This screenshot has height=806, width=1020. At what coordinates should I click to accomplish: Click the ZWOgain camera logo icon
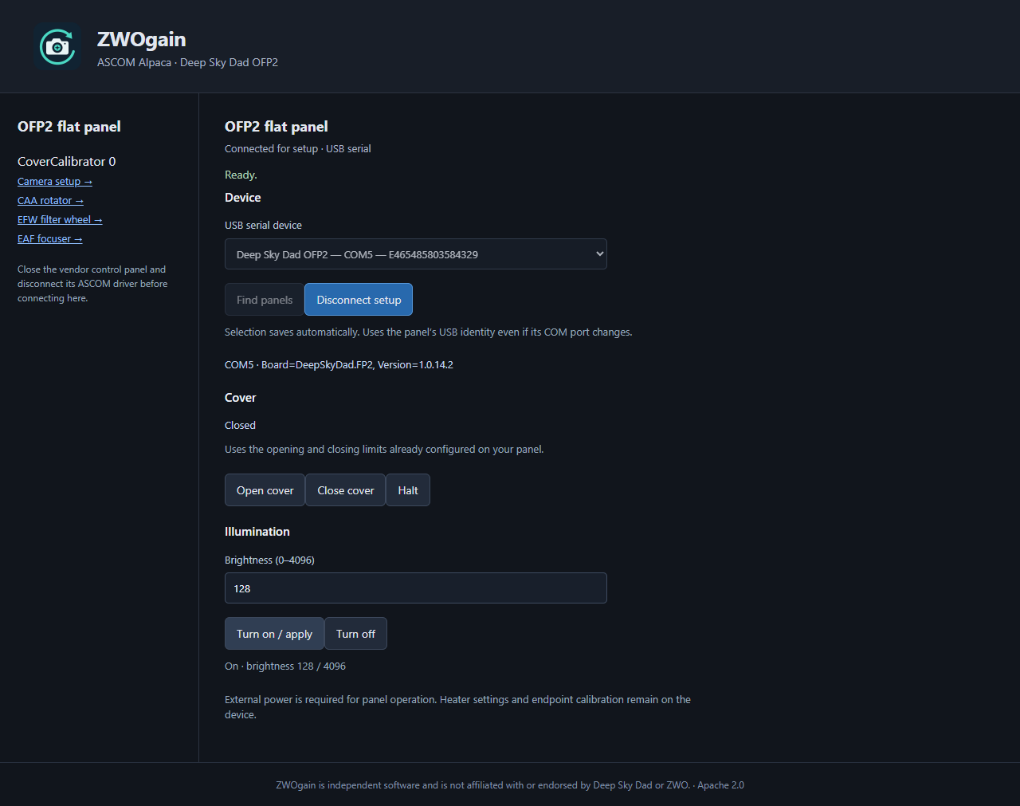pos(57,47)
